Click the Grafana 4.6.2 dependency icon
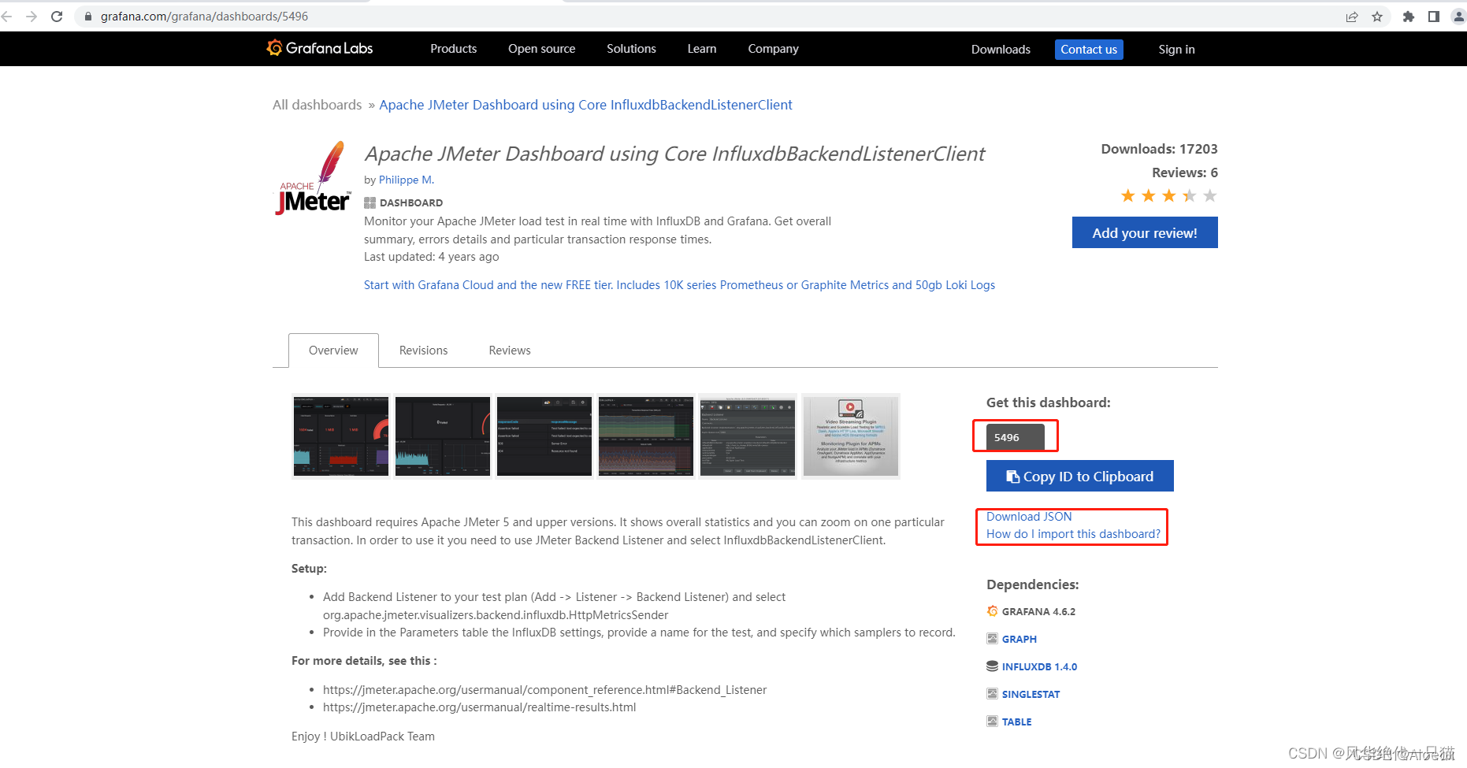This screenshot has height=768, width=1467. coord(993,611)
